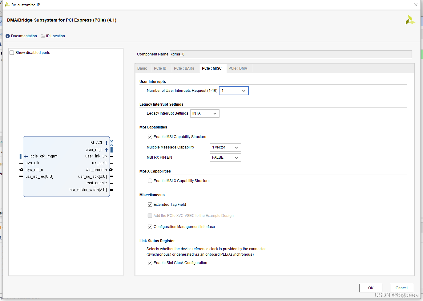Toggle Enable MSI Capability Structure checkbox
This screenshot has width=423, height=301.
click(x=150, y=137)
